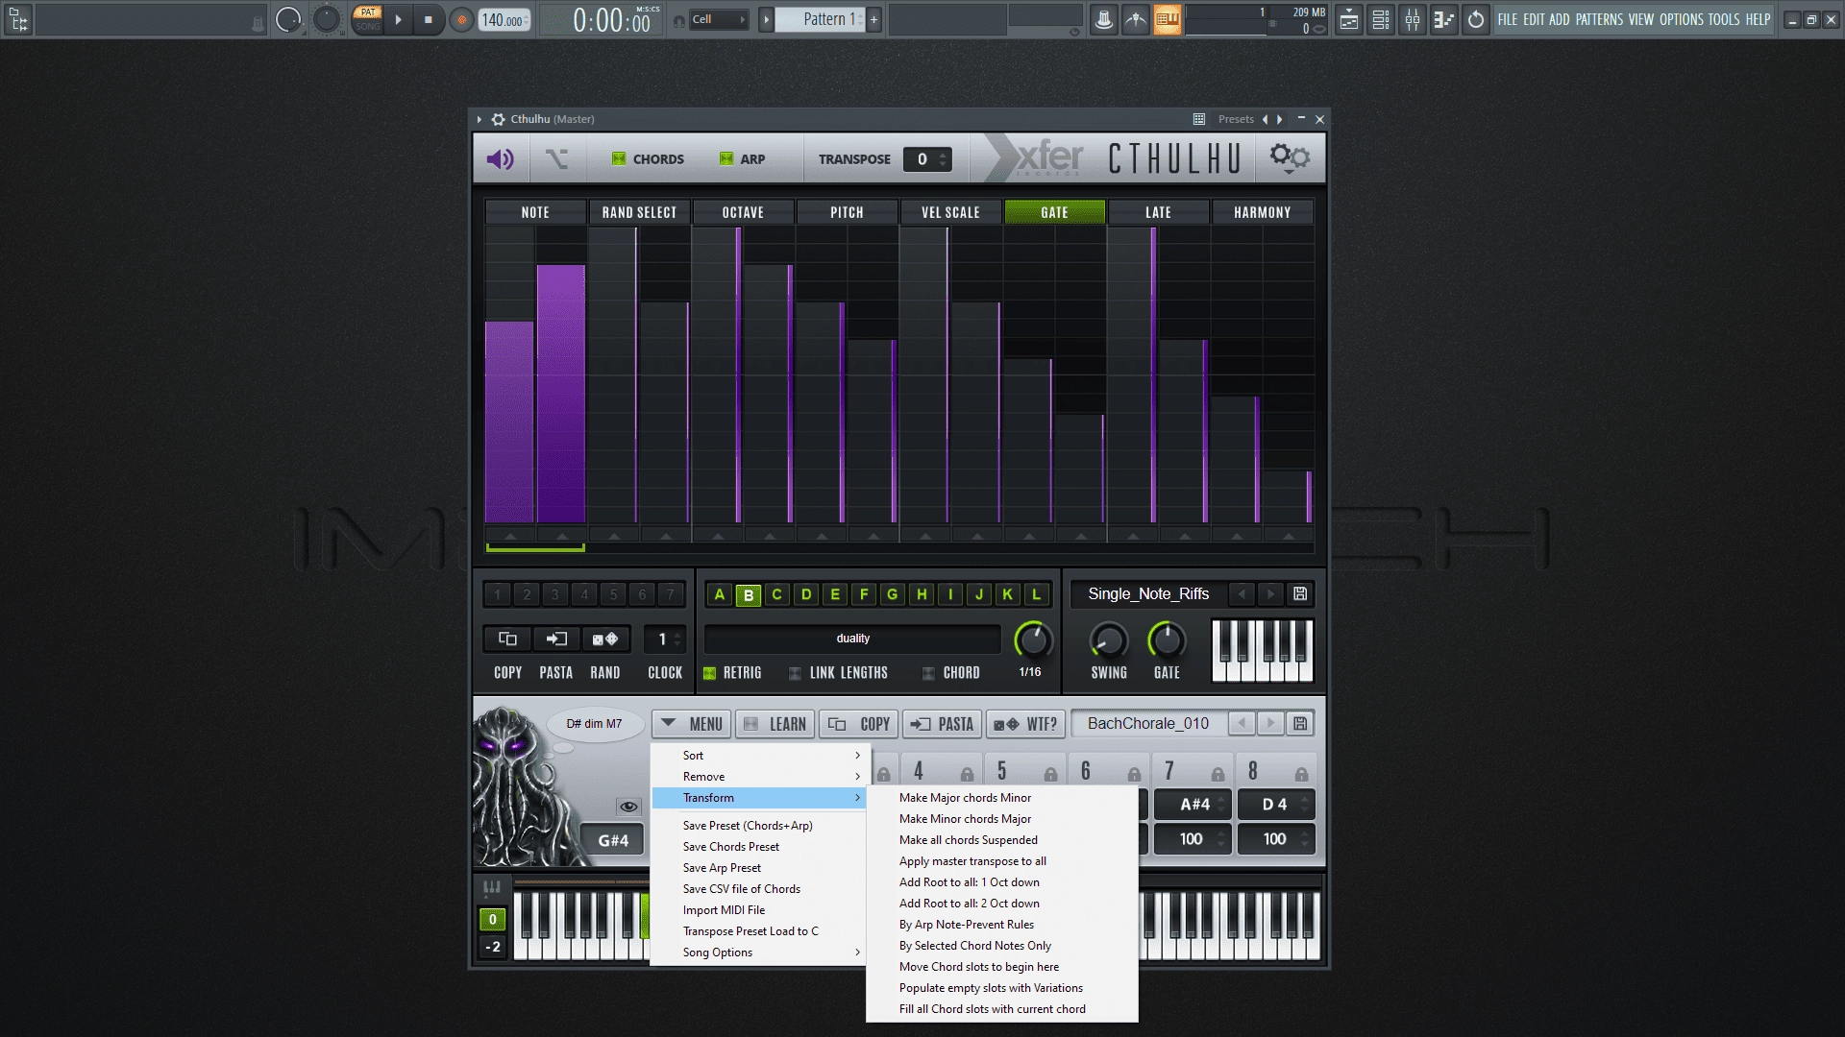Screen dimensions: 1845x1037
Task: Click the routing/bypass arrows icon in Cthulhu
Action: coord(556,158)
